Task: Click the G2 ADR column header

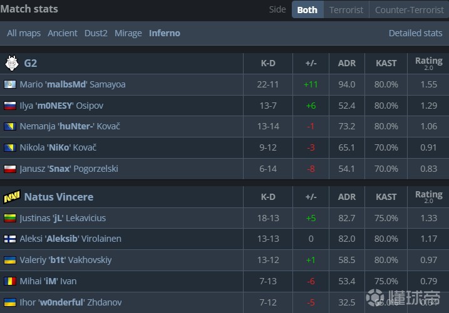Action: (346, 63)
